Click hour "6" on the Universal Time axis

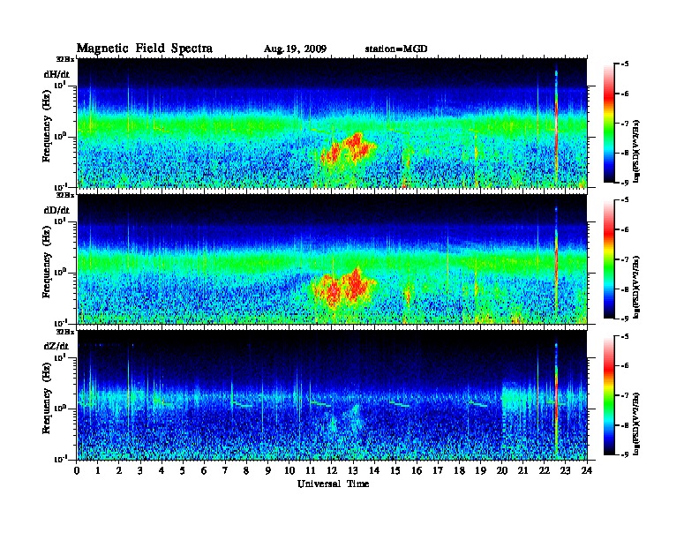click(x=204, y=470)
